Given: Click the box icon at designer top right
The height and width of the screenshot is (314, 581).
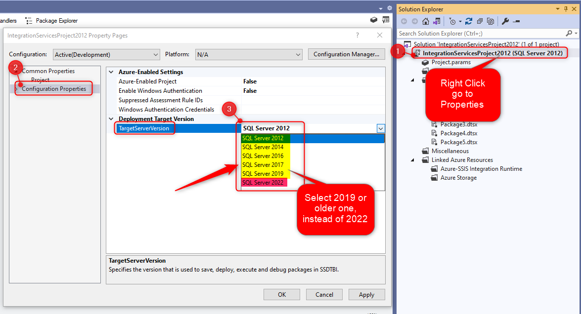Looking at the screenshot, I should tap(373, 20).
